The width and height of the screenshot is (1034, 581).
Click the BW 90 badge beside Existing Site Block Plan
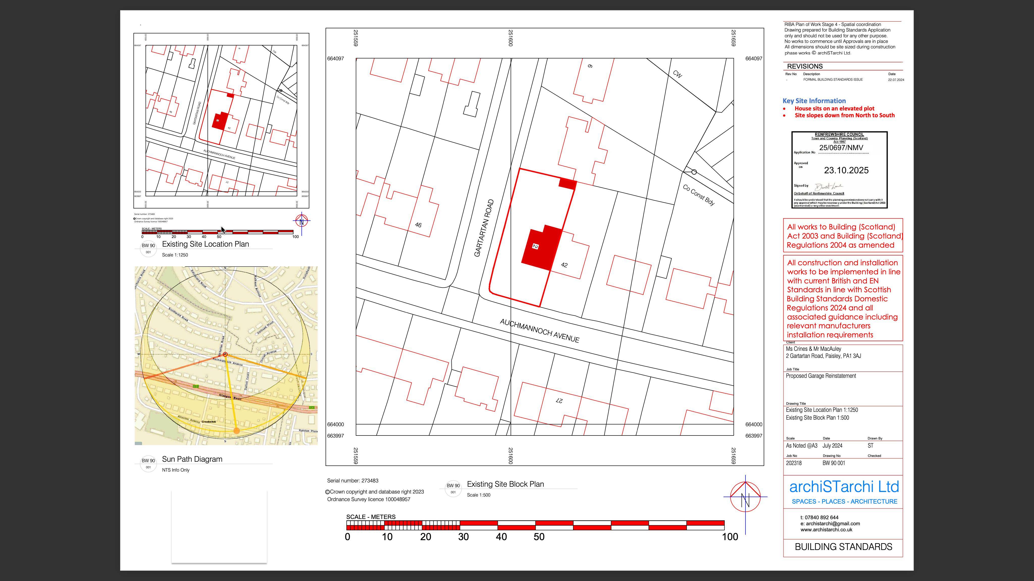point(453,488)
